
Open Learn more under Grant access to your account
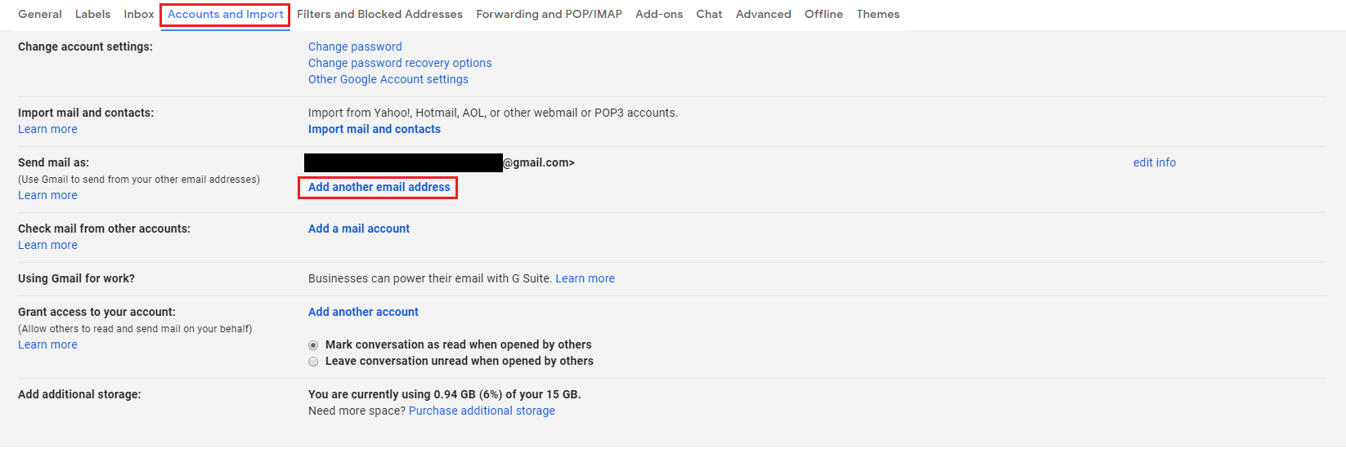(x=47, y=344)
